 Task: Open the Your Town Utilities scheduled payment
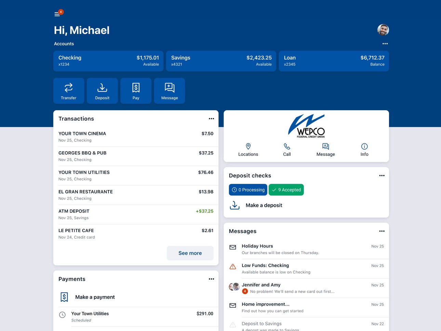(136, 317)
